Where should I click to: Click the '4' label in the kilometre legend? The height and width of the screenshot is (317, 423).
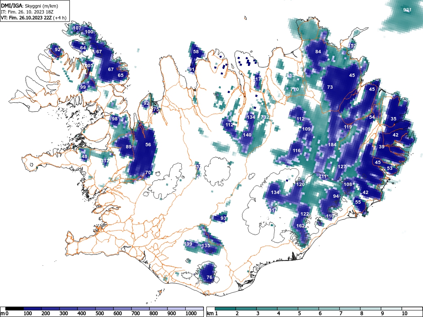[279, 314]
